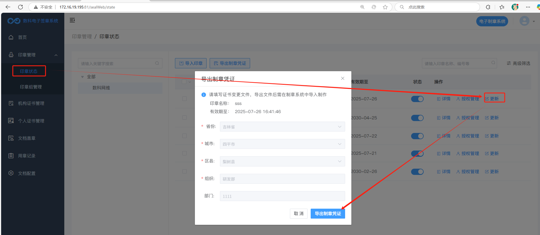
Task: Click the browser extensions puzzle icon
Action: pyautogui.click(x=488, y=7)
